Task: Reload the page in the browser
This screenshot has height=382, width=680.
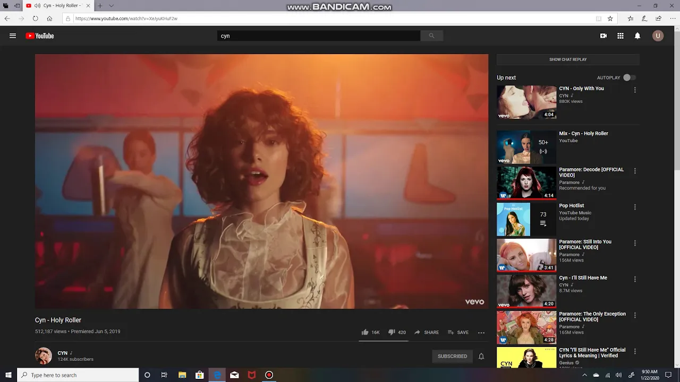Action: pyautogui.click(x=35, y=19)
